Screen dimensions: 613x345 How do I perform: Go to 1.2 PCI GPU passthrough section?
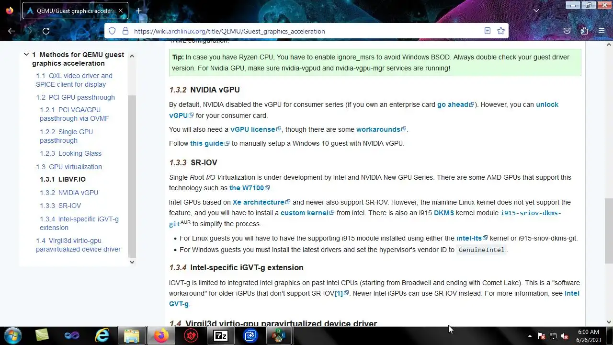pos(75,97)
